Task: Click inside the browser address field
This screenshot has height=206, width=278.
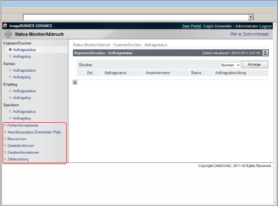Action: point(136,17)
